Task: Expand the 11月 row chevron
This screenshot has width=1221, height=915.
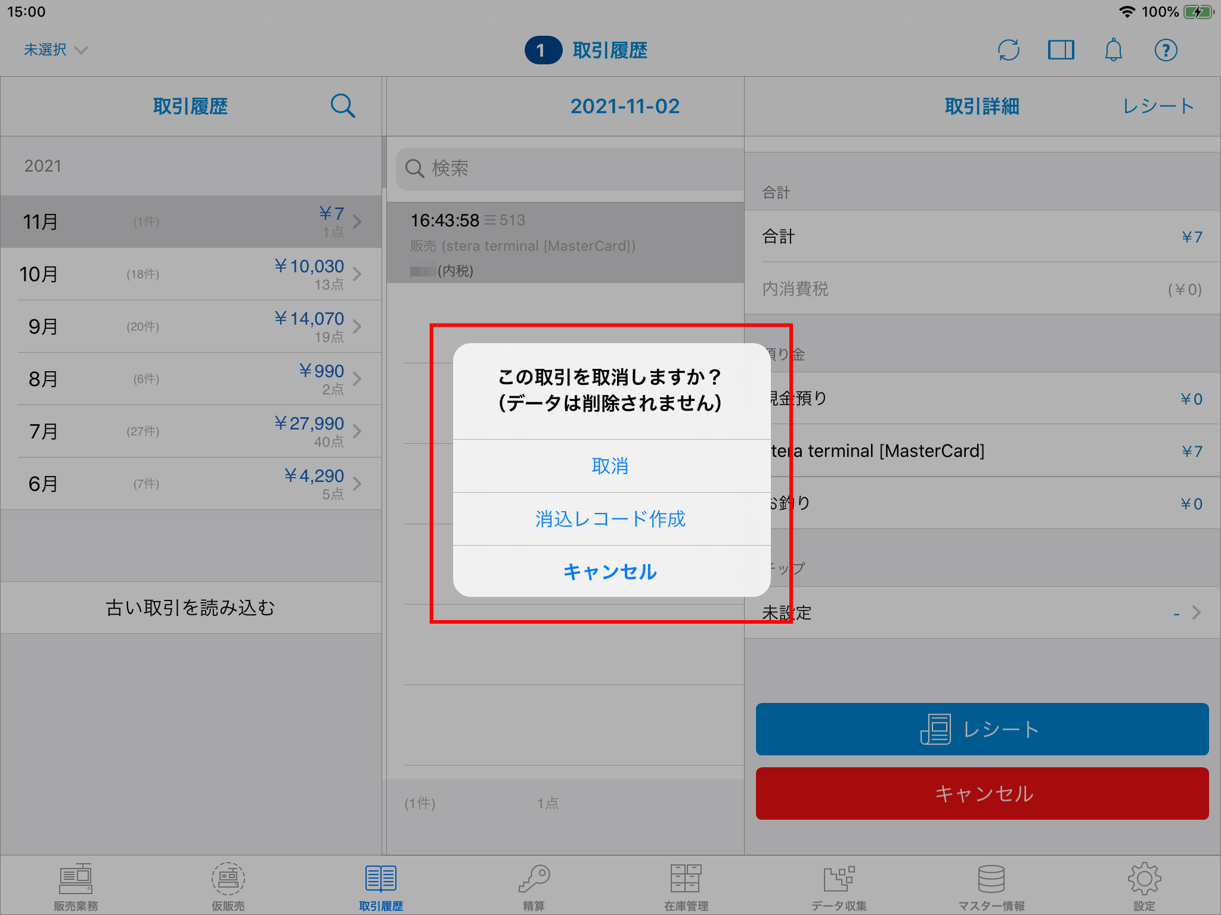Action: [x=357, y=222]
